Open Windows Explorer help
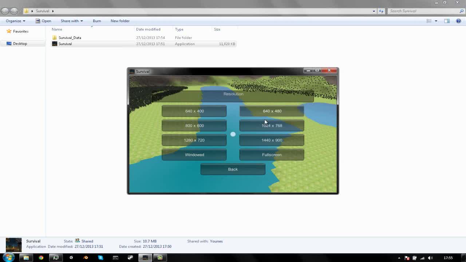Screen dimensions: 466x262 [x=458, y=21]
